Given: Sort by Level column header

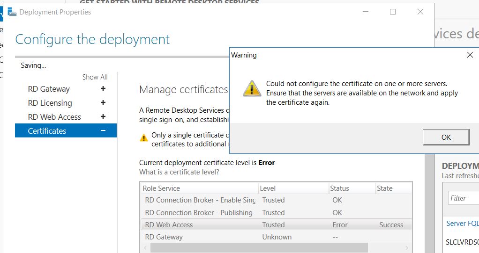Looking at the screenshot, I should 293,188.
